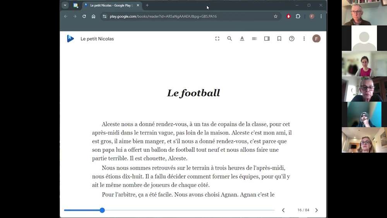This screenshot has width=387, height=218.
Task: Go to next page with right chevron
Action: [x=317, y=210]
